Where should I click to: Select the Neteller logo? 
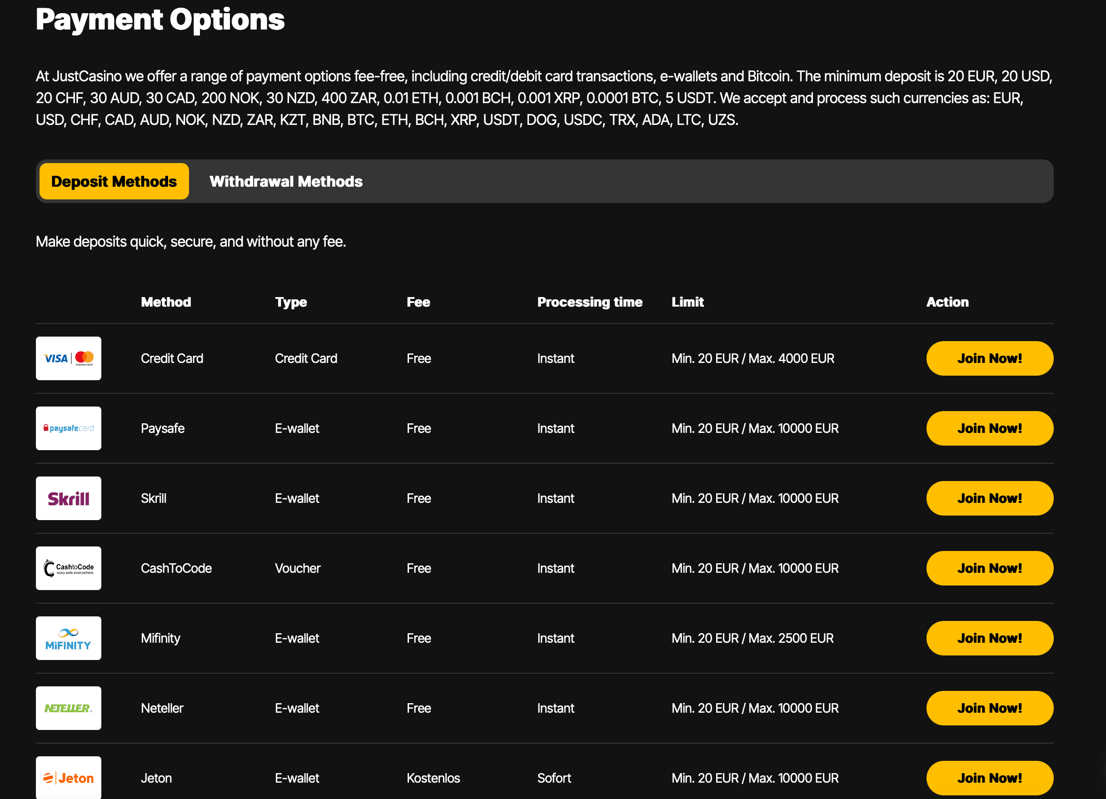click(68, 708)
